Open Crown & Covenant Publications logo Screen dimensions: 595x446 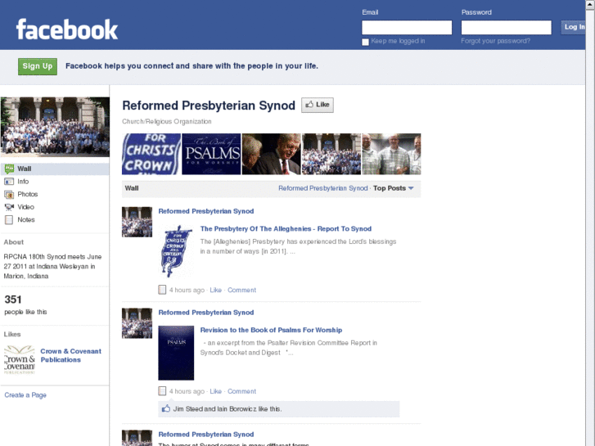20,359
